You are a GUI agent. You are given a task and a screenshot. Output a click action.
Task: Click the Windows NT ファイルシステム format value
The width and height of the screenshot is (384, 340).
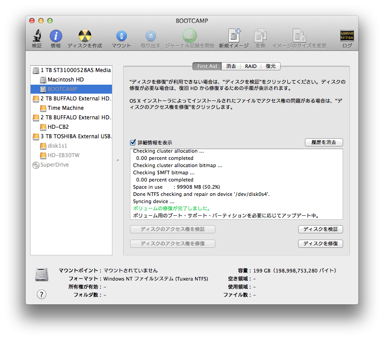[156, 279]
